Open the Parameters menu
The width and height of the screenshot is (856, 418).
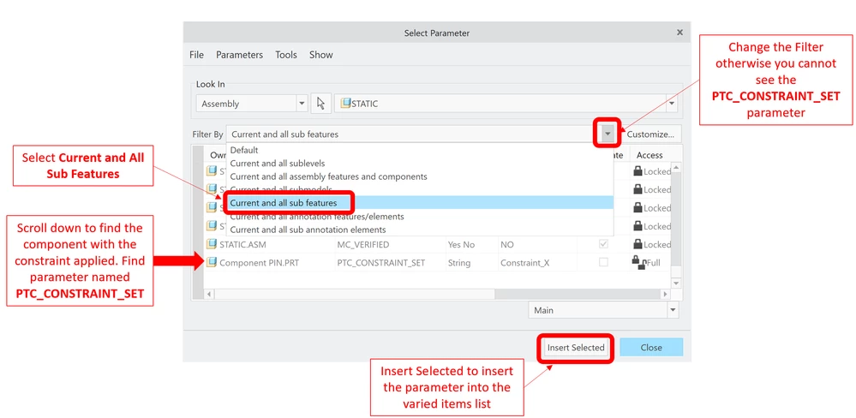coord(239,55)
